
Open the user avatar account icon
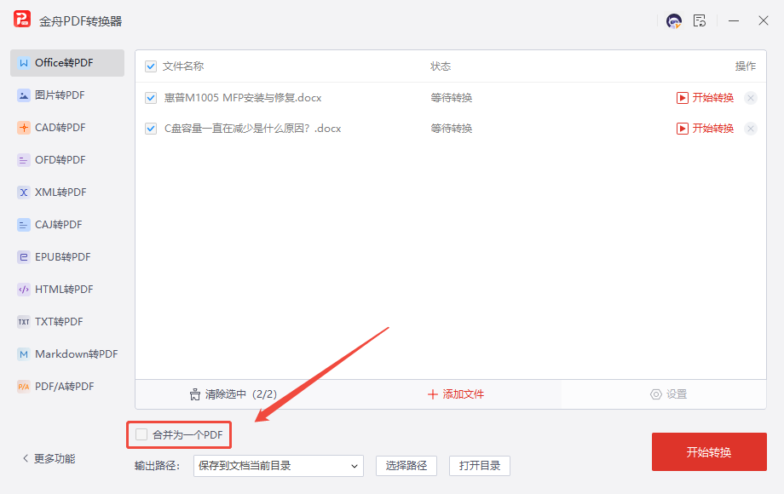[674, 21]
